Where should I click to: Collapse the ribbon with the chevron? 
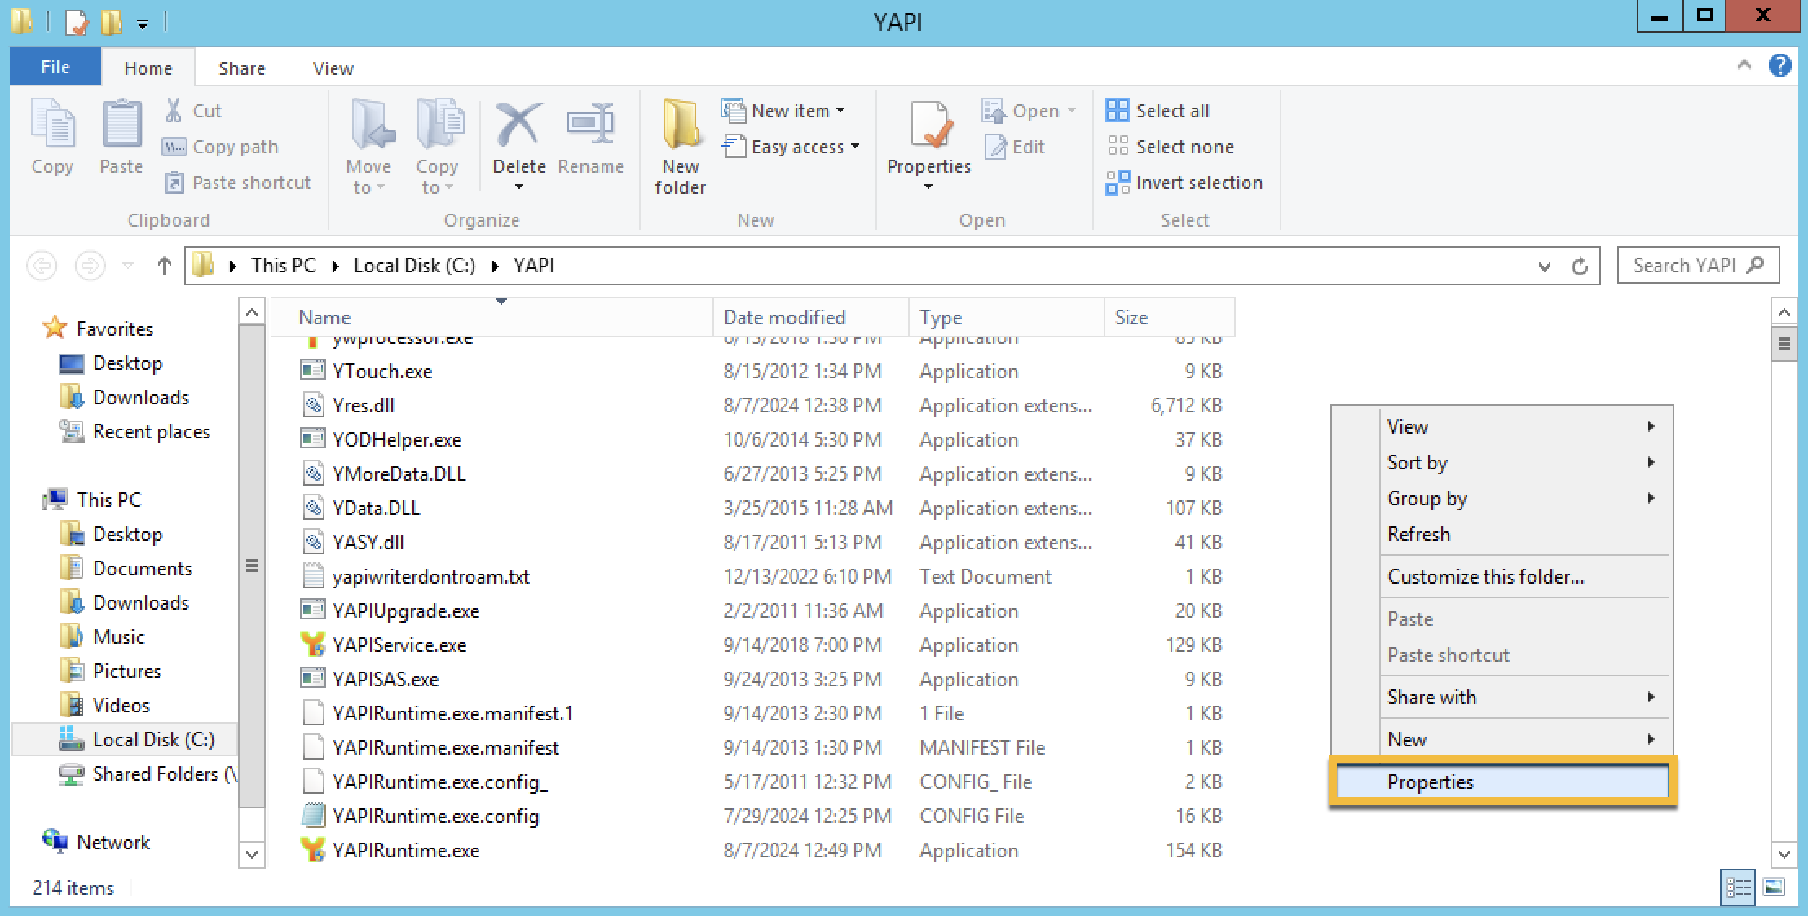pos(1744,65)
